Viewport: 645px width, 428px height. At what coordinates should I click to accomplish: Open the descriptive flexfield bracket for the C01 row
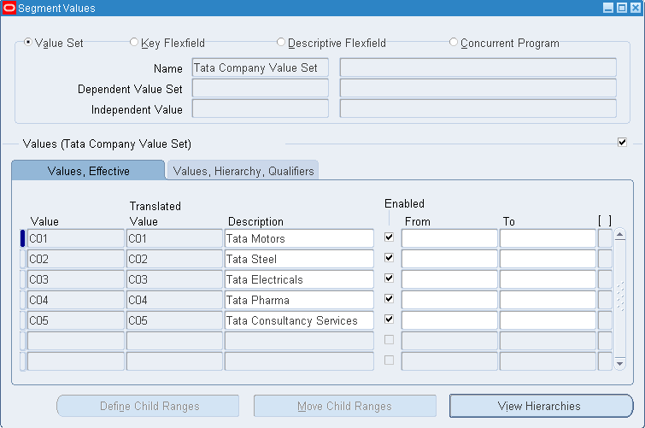pyautogui.click(x=605, y=238)
